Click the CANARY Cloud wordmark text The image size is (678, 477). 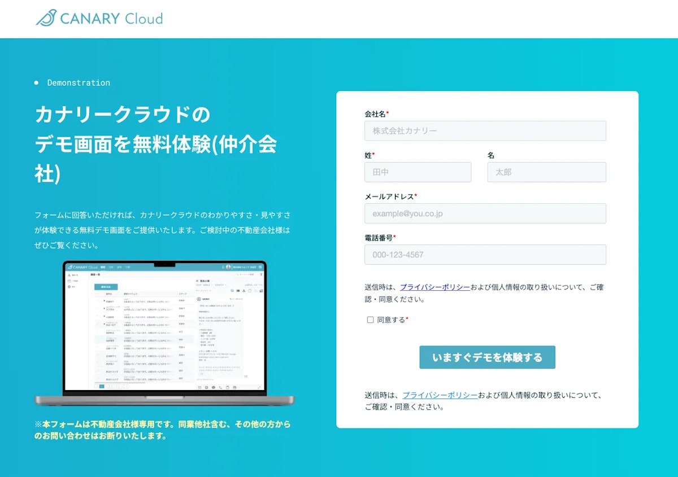coord(111,19)
